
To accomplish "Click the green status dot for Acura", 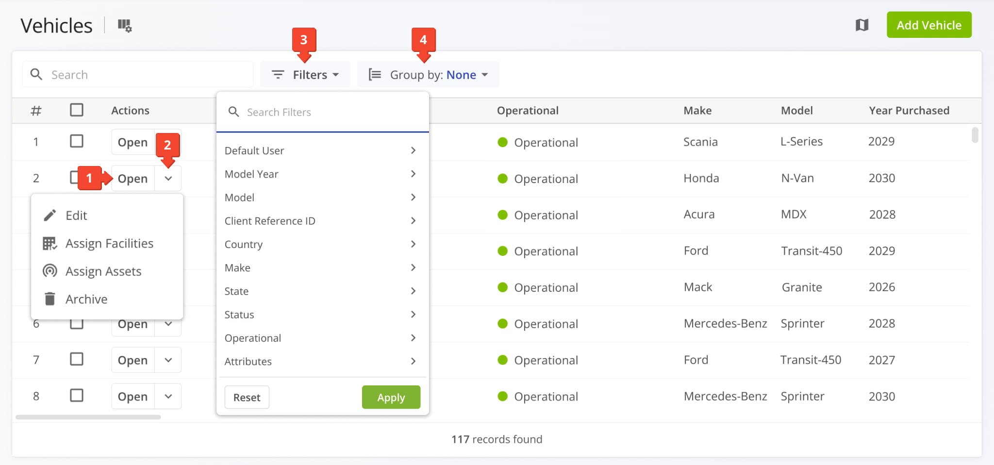I will (502, 215).
